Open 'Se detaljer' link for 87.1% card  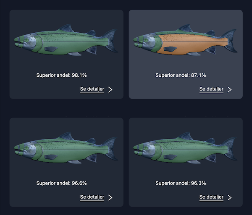[x=211, y=89]
